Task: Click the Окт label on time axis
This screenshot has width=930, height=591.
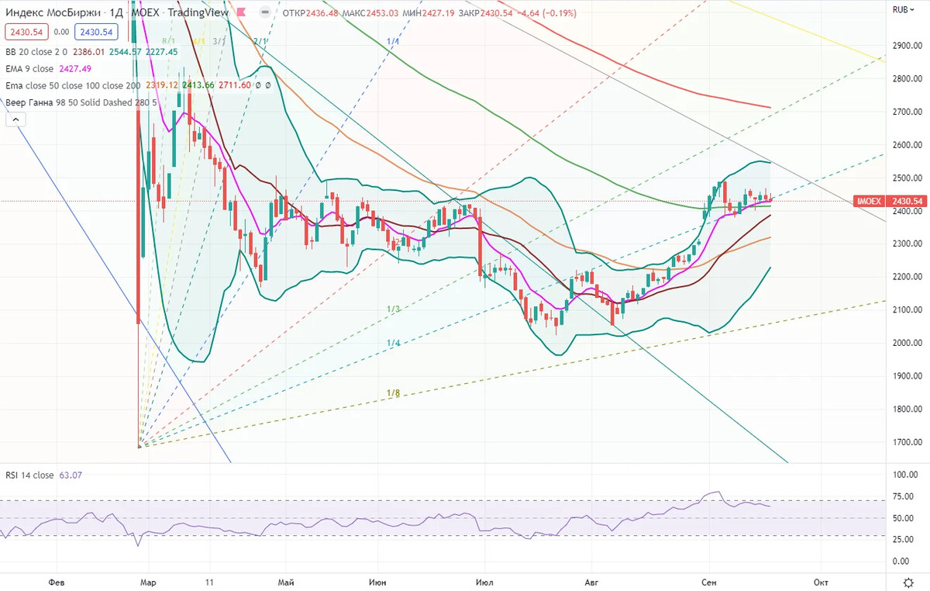Action: pos(821,581)
